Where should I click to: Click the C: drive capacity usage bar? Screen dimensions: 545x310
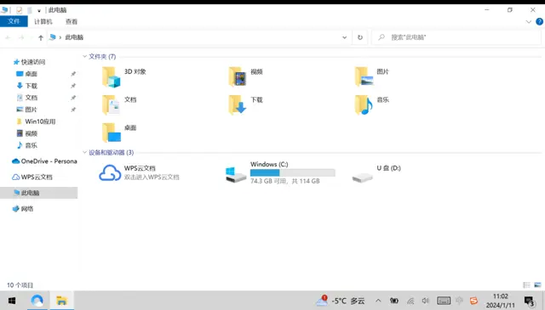pos(293,172)
